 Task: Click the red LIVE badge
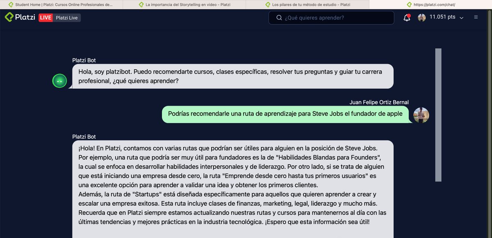[x=46, y=18]
